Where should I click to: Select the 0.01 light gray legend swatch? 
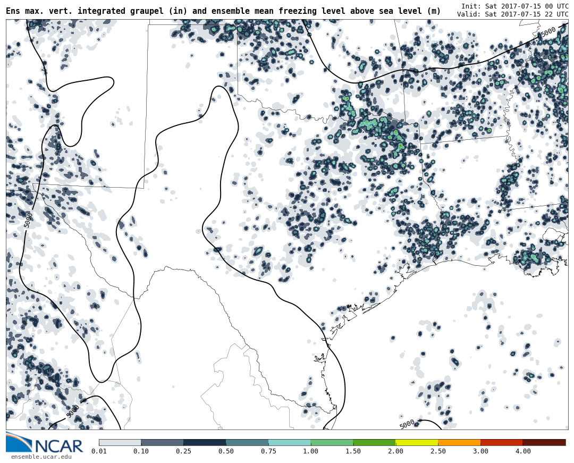(x=120, y=442)
